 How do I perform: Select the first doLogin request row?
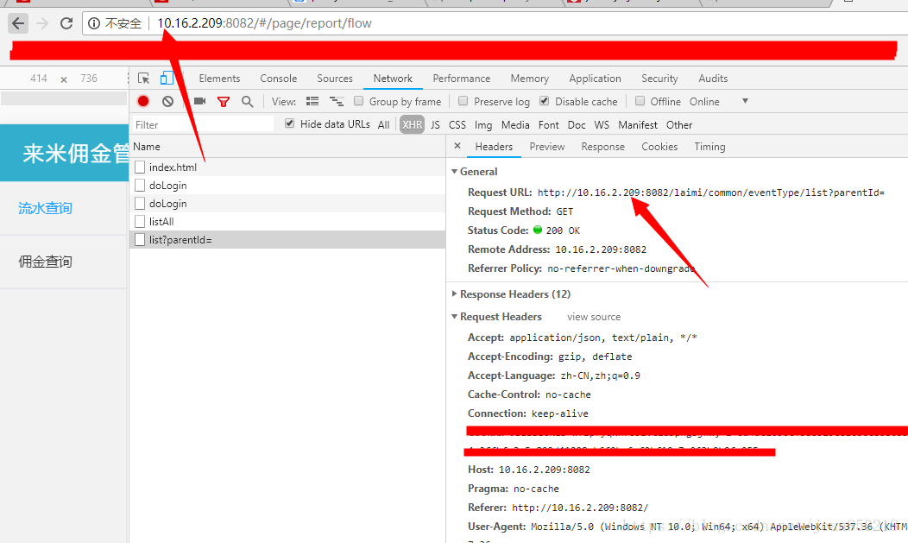pyautogui.click(x=287, y=186)
